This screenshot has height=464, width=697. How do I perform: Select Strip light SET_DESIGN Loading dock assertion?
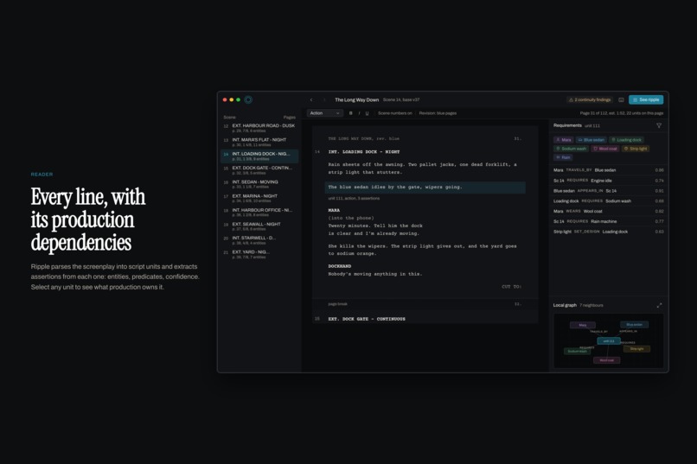coord(609,232)
